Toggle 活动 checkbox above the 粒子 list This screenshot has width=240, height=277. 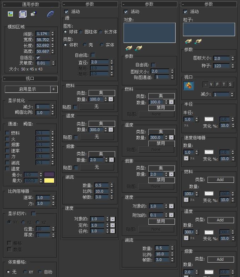185,12
